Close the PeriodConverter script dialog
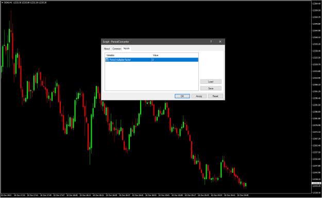 pos(220,42)
